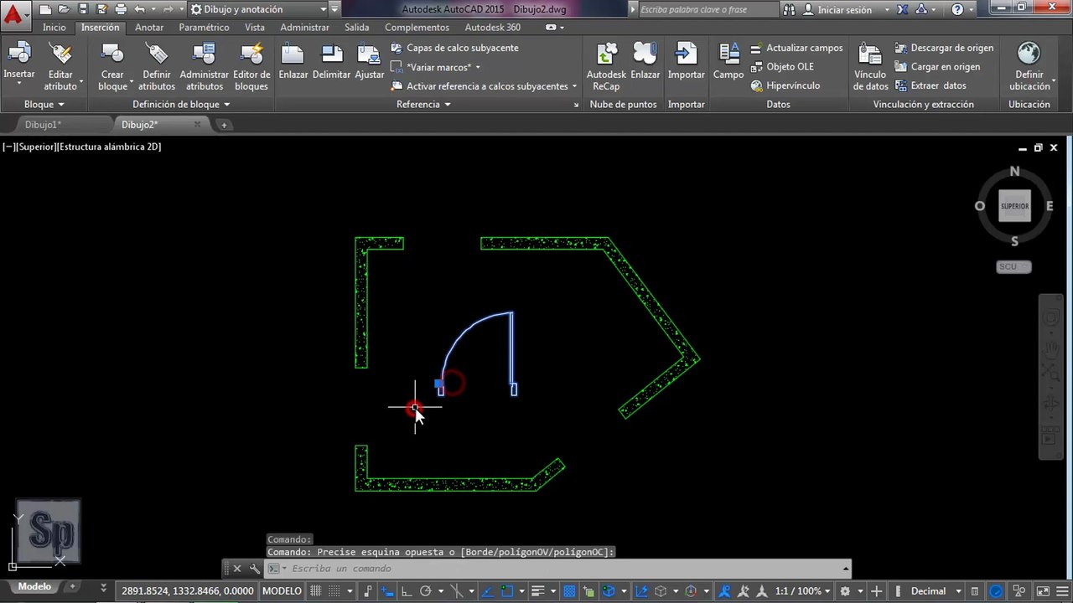Open Vínculo de datos tool
The height and width of the screenshot is (603, 1073).
tap(870, 54)
